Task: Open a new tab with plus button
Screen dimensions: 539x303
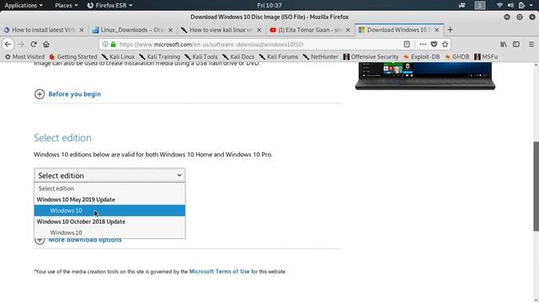Action: pyautogui.click(x=450, y=30)
